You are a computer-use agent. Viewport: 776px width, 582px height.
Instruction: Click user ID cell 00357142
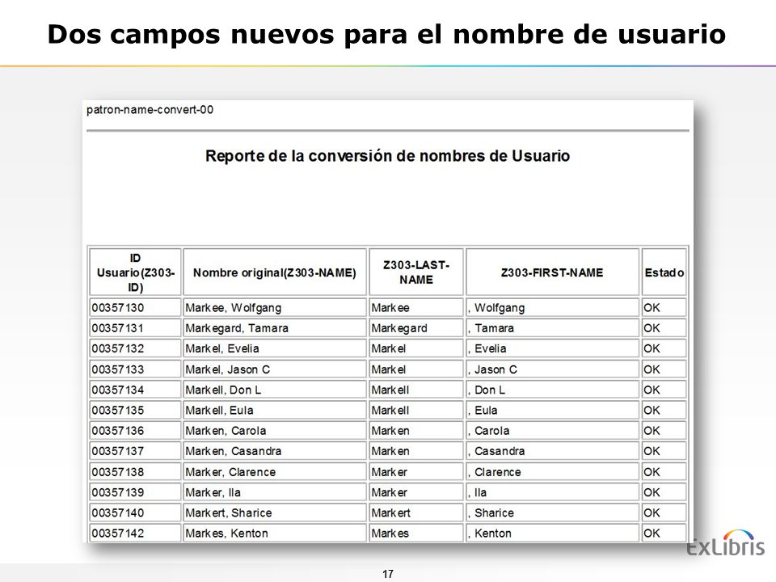136,533
